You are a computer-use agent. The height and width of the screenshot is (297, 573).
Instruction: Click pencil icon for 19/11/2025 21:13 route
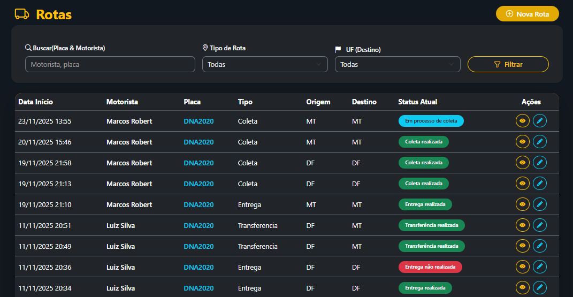(540, 184)
